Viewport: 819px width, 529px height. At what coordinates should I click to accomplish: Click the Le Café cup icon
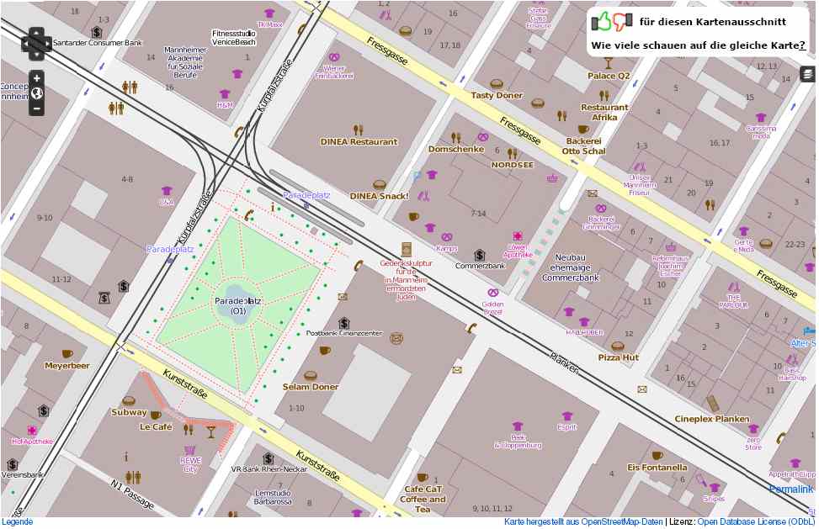156,415
